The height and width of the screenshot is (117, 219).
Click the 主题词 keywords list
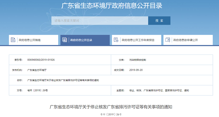(x=159, y=90)
